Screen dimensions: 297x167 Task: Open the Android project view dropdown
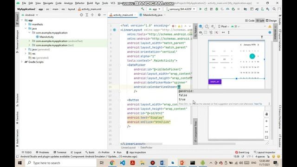pyautogui.click(x=30, y=15)
